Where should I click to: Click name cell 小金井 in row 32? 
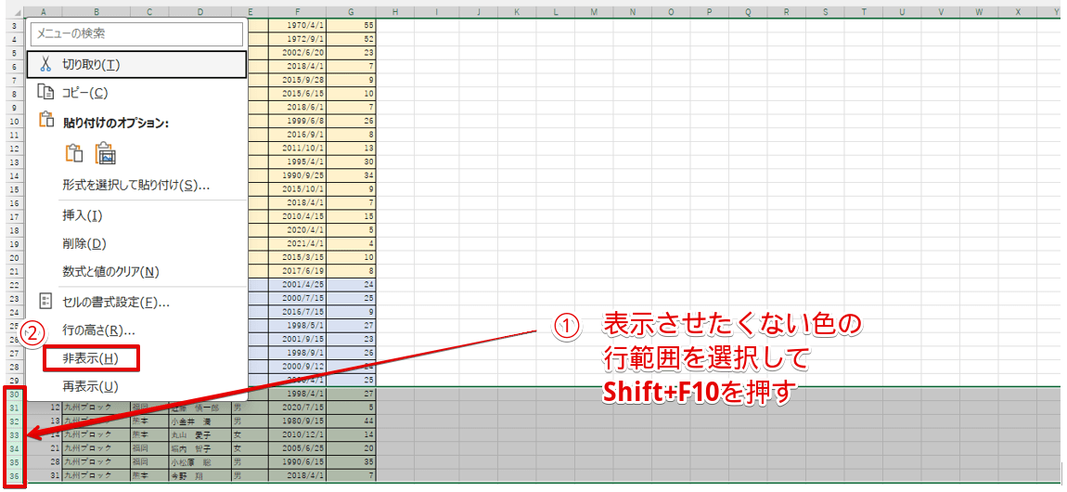click(x=199, y=421)
